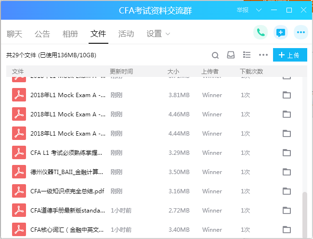313x239 pixels.
Task: Open folder icon for CFA一级知识点完全总结.pdf
Action: 287,191
